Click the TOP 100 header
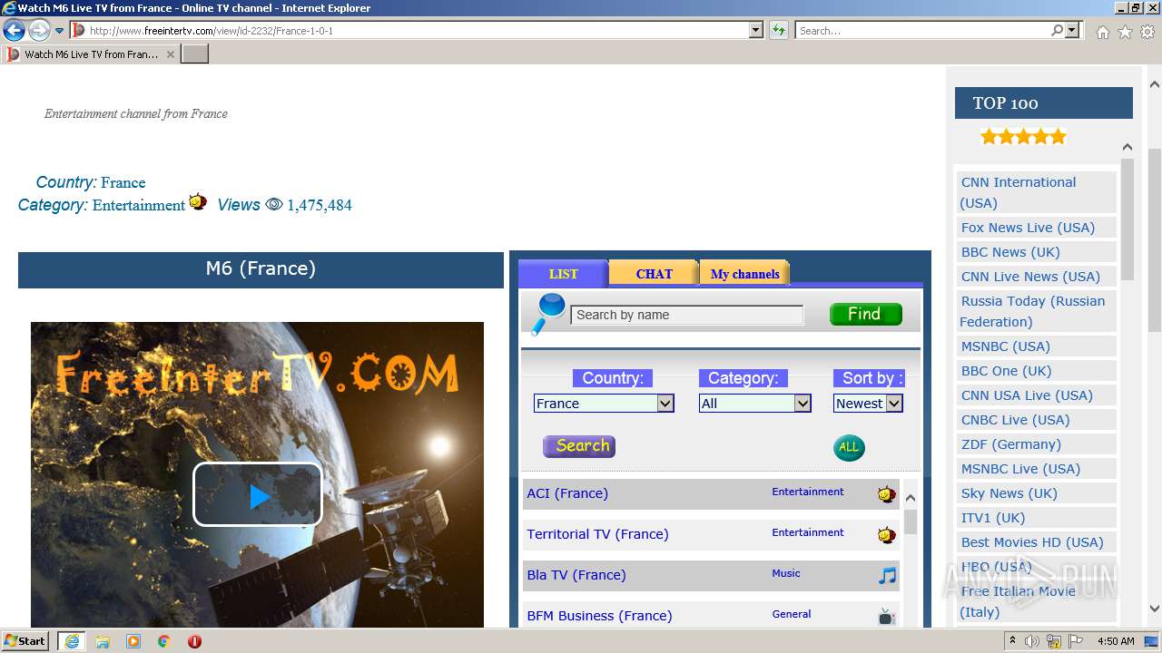Image resolution: width=1162 pixels, height=653 pixels. (1044, 102)
